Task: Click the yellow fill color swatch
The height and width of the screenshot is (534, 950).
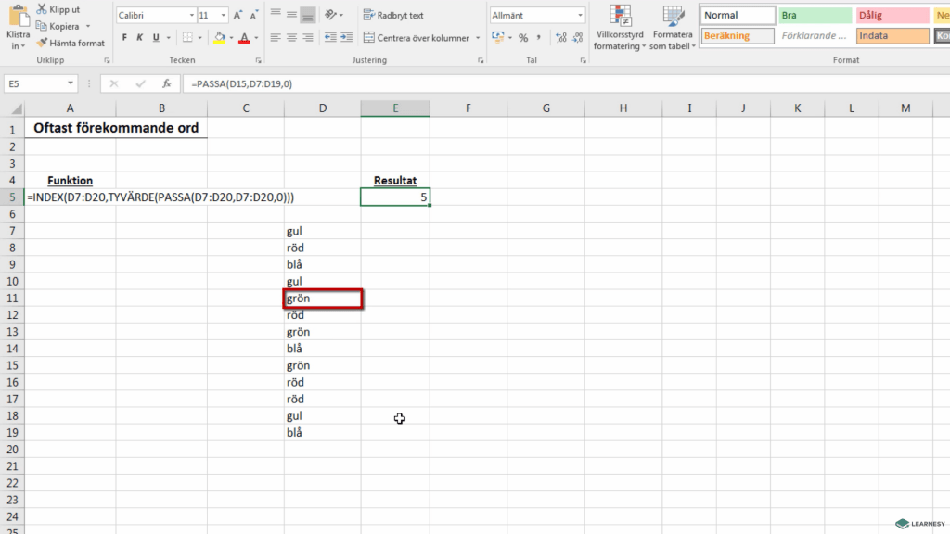Action: point(219,38)
